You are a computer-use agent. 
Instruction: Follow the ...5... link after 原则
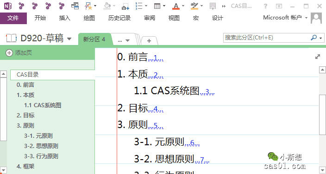tap(156, 126)
